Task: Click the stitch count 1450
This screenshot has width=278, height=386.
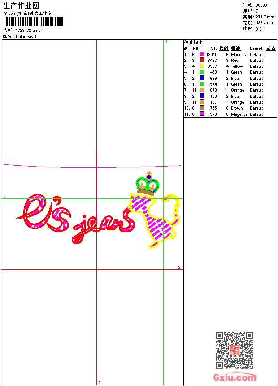Action: (212, 72)
